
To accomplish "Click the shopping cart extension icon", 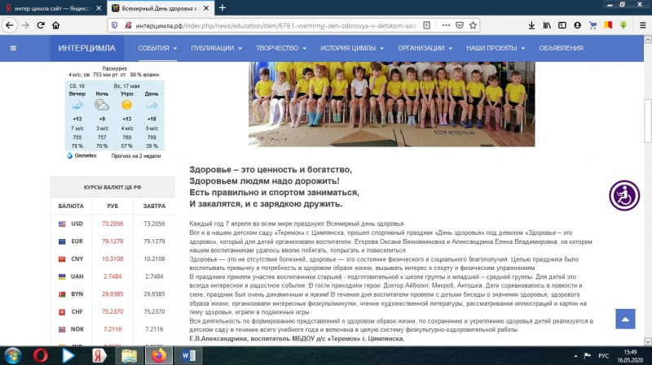I will (x=593, y=25).
